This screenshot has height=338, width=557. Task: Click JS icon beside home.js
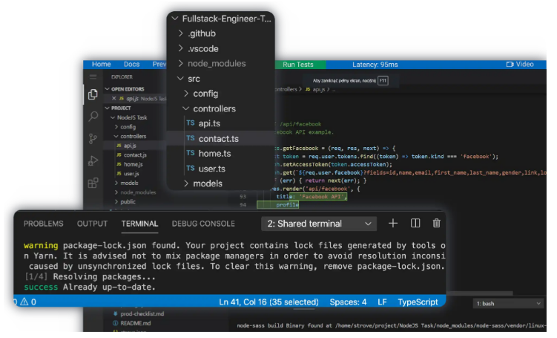[x=119, y=164]
